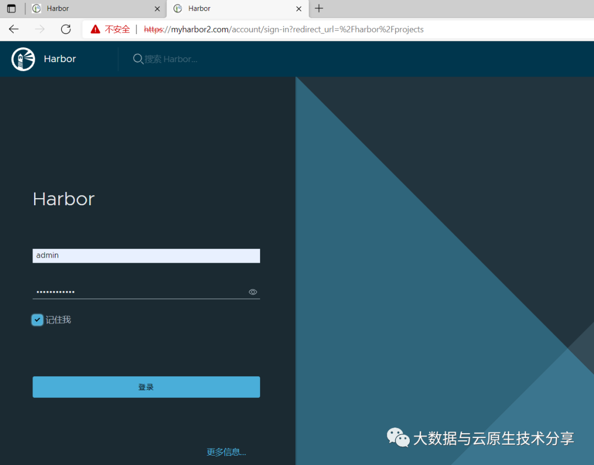
Task: Close the first Harbor tab
Action: click(x=157, y=9)
